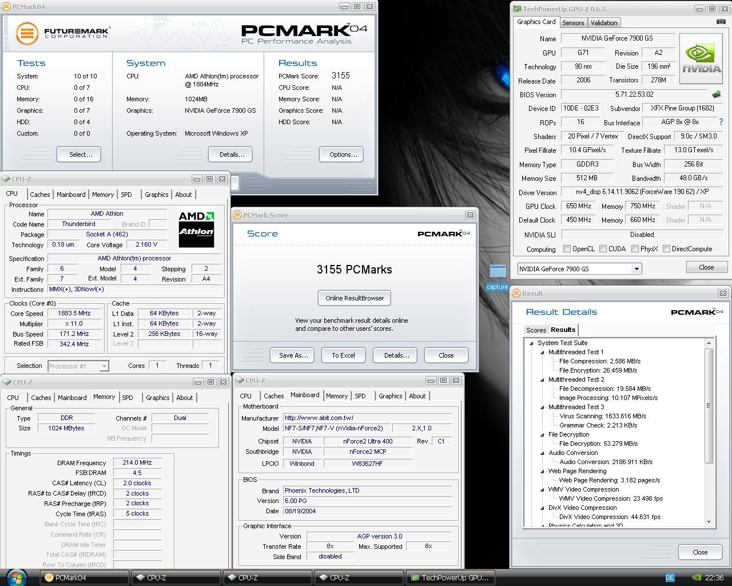This screenshot has width=732, height=586.
Task: Click Details... button in PCMark04 System section
Action: pyautogui.click(x=232, y=155)
